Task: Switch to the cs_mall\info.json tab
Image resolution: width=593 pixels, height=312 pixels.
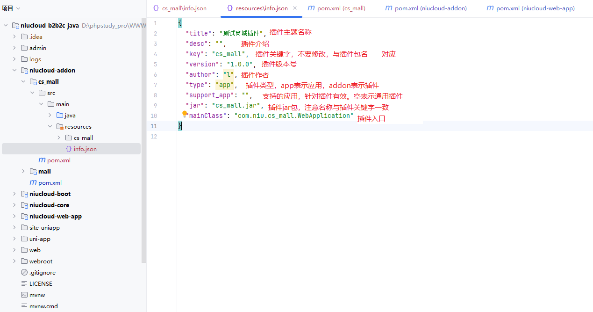Action: click(180, 8)
